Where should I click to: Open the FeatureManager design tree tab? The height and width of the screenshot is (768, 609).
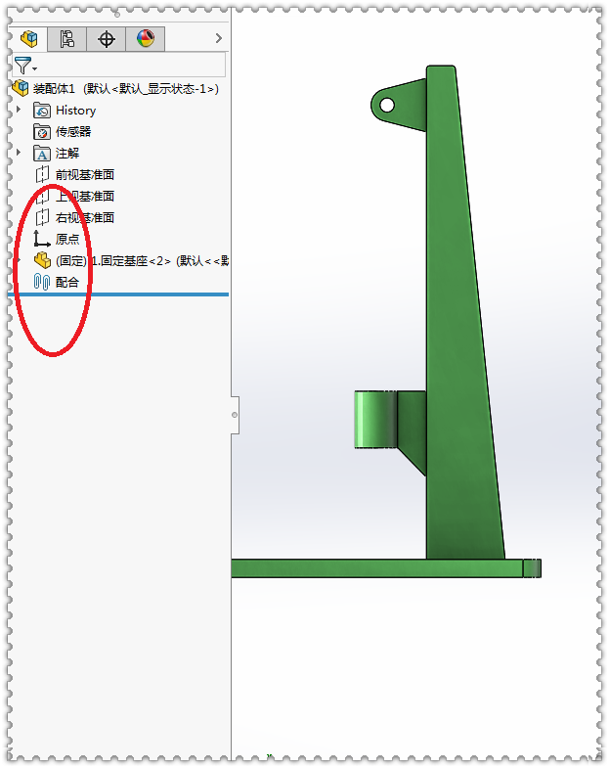coord(29,39)
